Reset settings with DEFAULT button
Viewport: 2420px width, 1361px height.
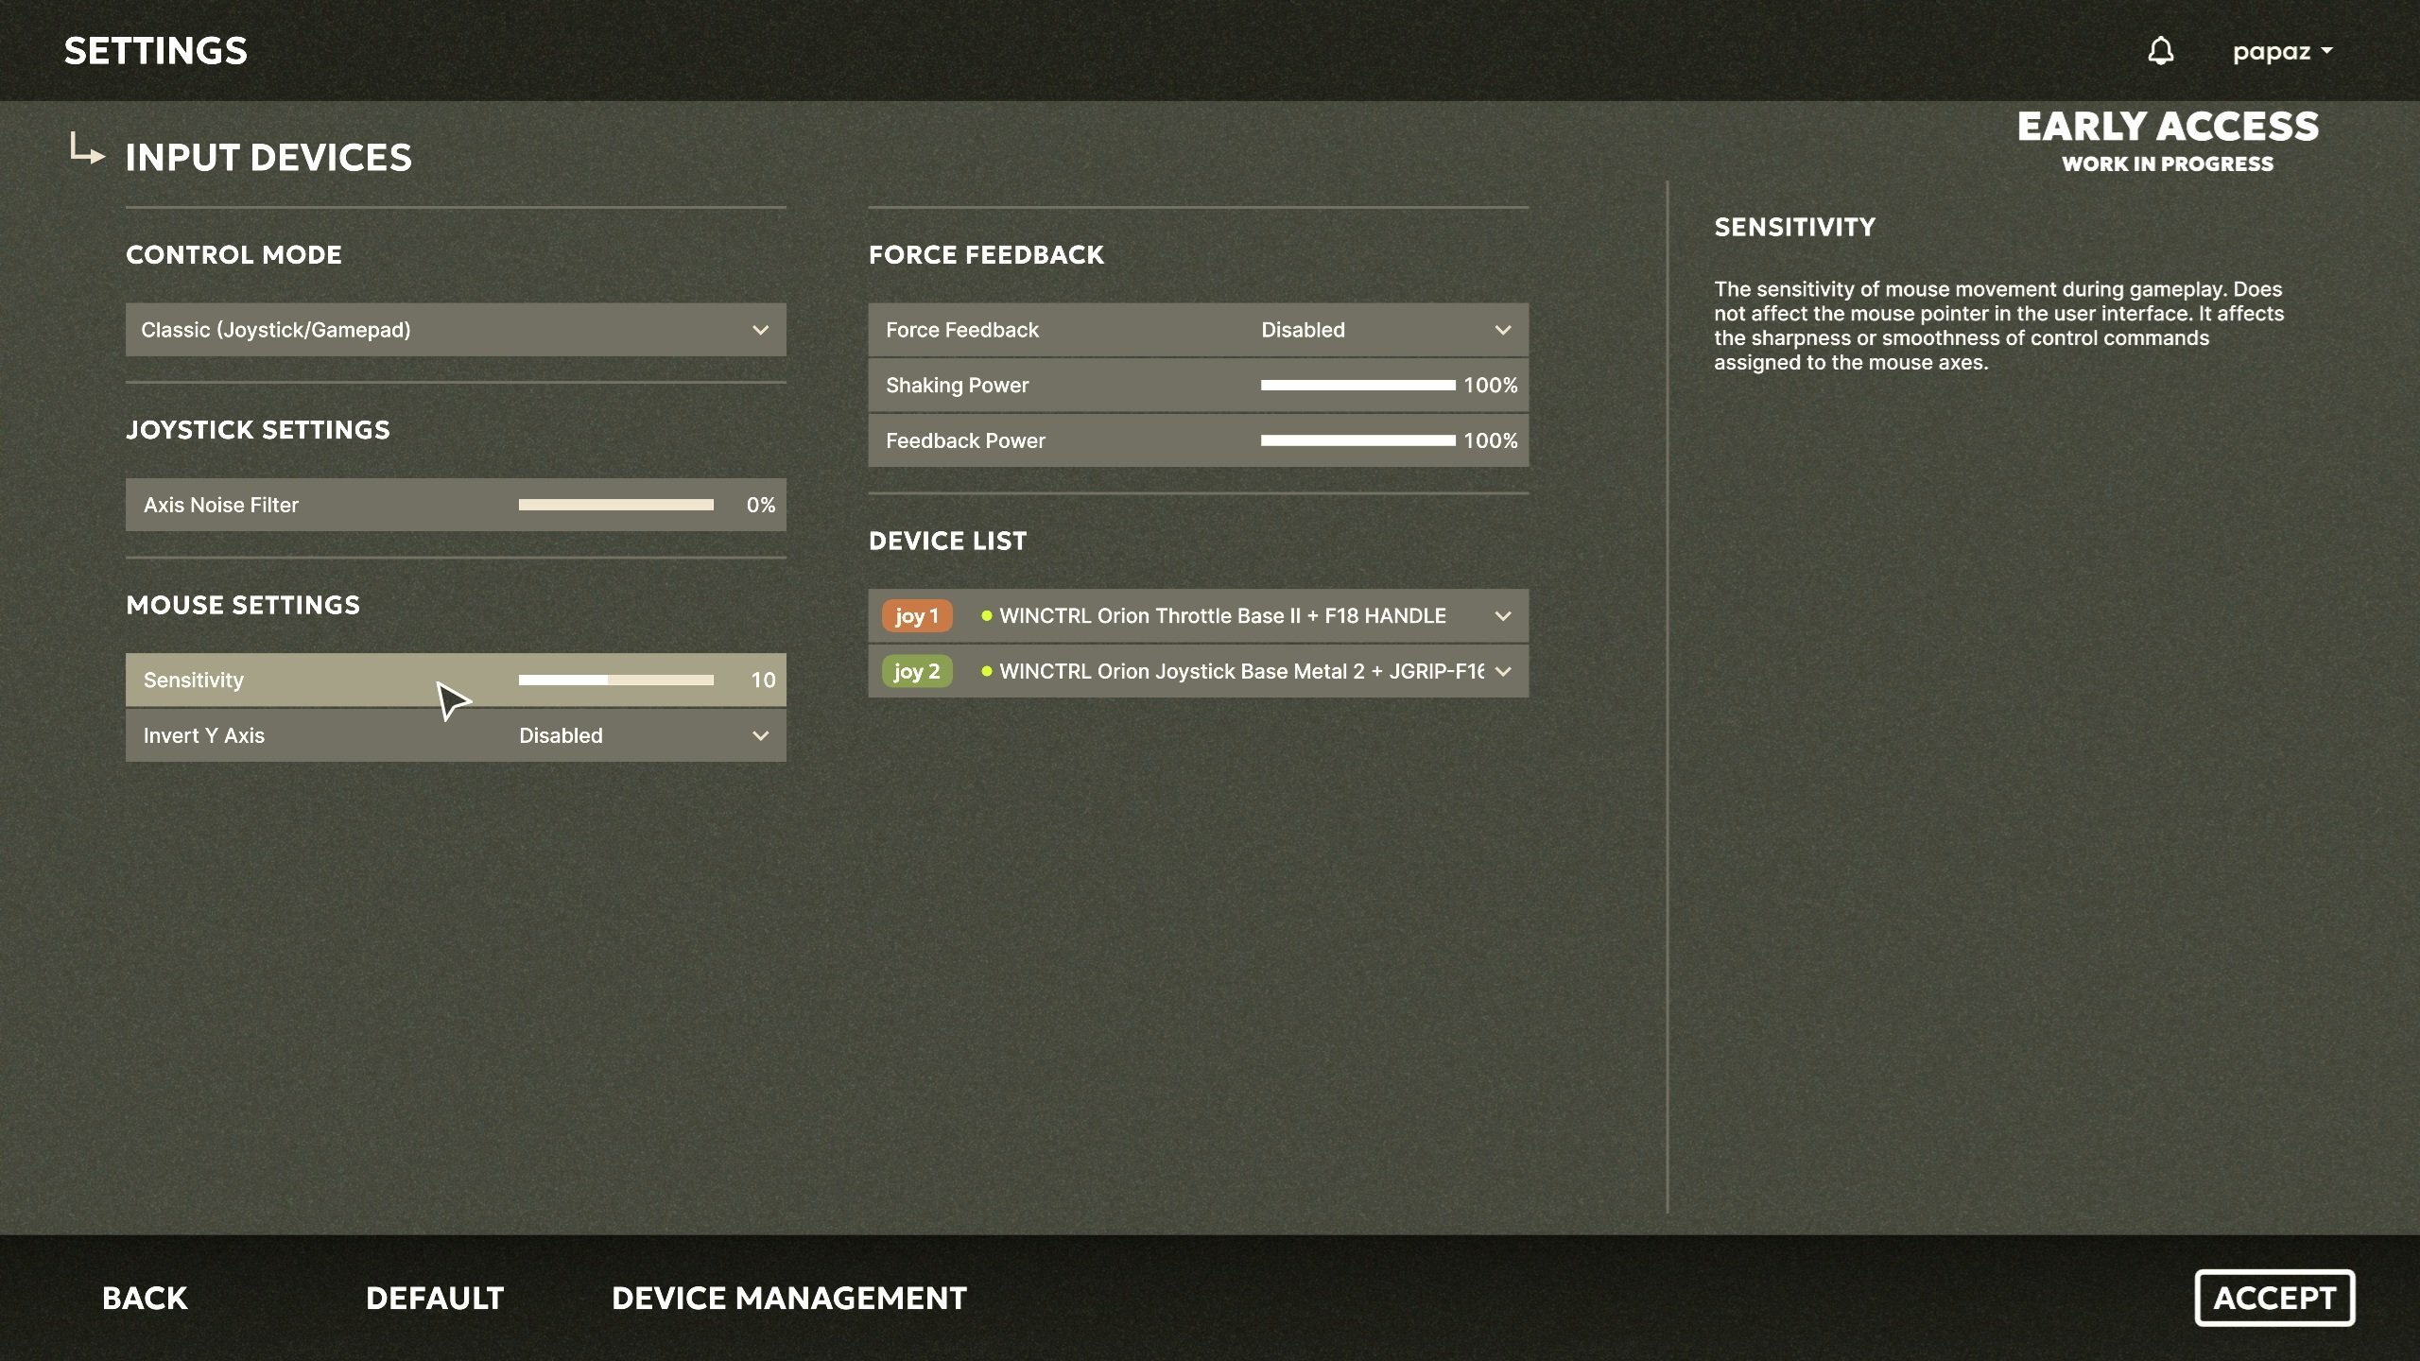tap(435, 1298)
